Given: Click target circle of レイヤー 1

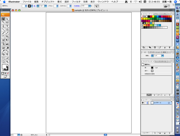Looking at the screenshot, I should (169, 103).
